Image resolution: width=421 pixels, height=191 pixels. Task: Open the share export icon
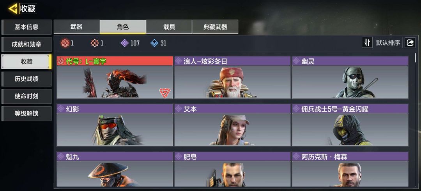pos(410,42)
